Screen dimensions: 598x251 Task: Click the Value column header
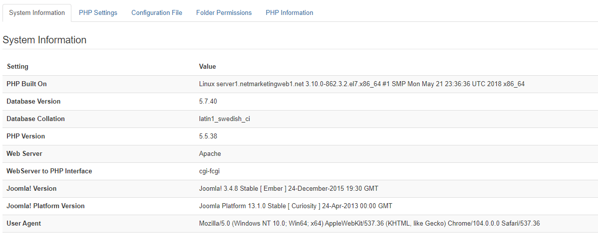[x=207, y=67]
